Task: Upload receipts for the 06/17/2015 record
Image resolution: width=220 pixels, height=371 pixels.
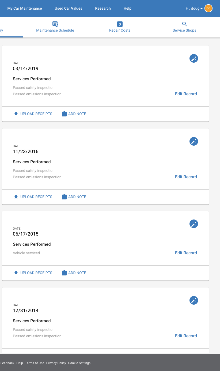Action: pos(33,273)
